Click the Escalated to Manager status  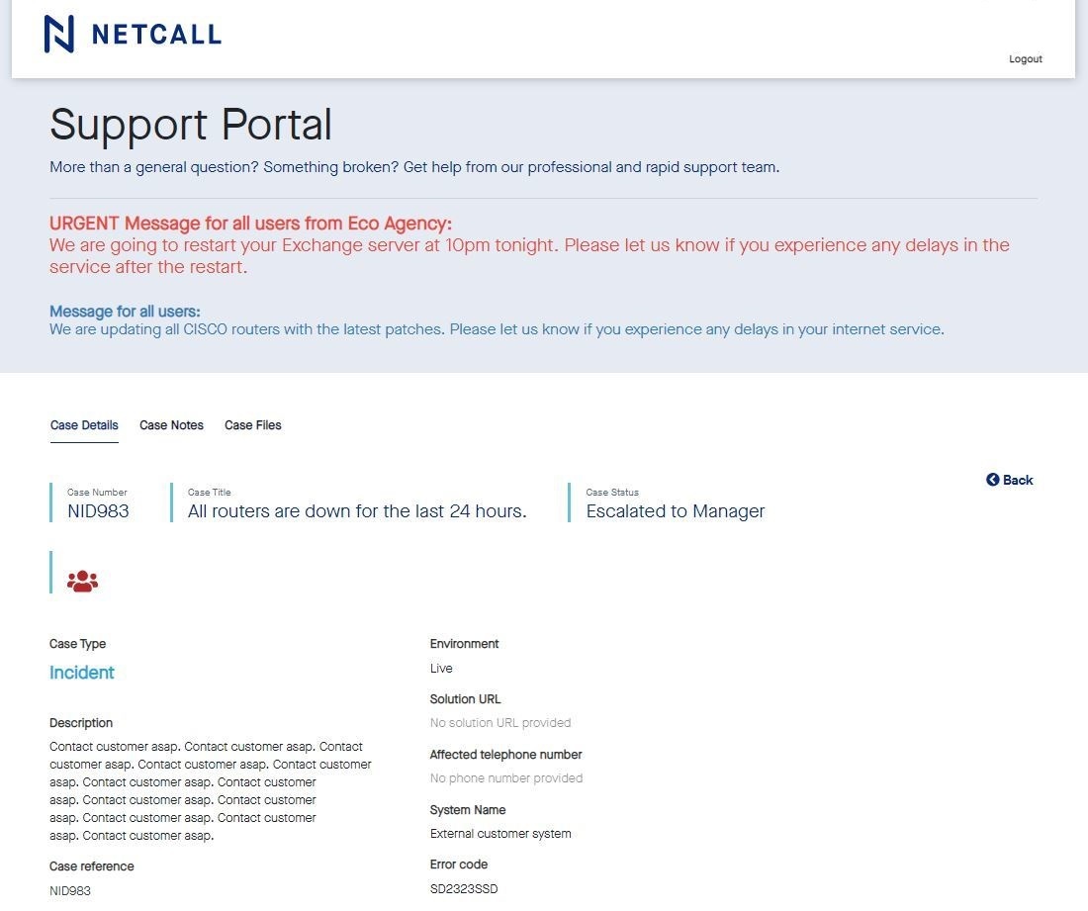point(676,511)
